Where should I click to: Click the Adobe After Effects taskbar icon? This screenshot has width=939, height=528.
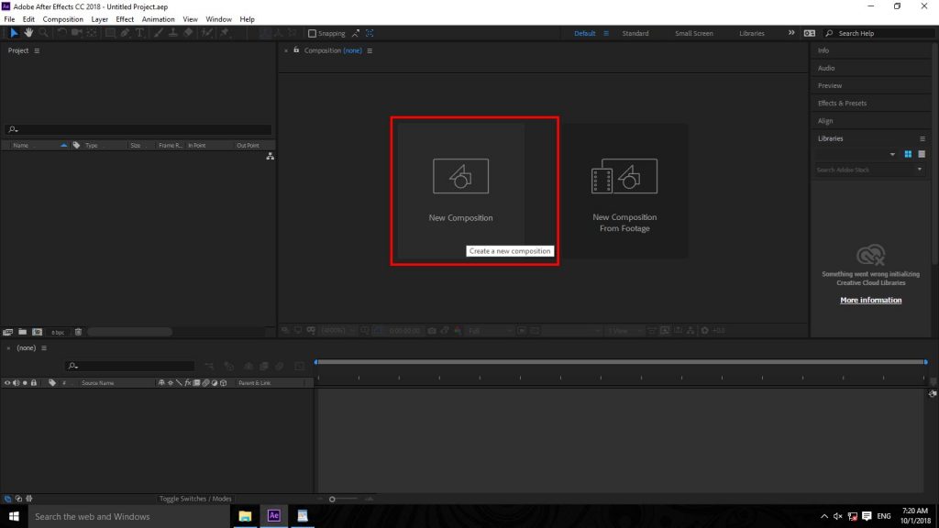coord(273,515)
